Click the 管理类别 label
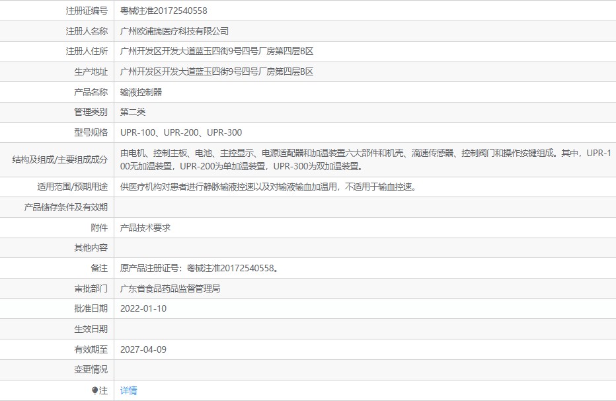This screenshot has width=616, height=401. pyautogui.click(x=91, y=112)
